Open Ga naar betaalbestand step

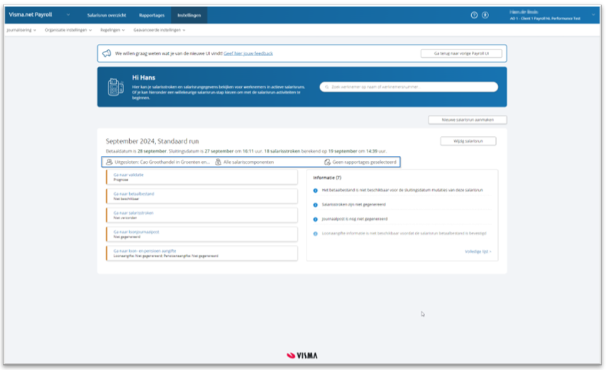[202, 196]
